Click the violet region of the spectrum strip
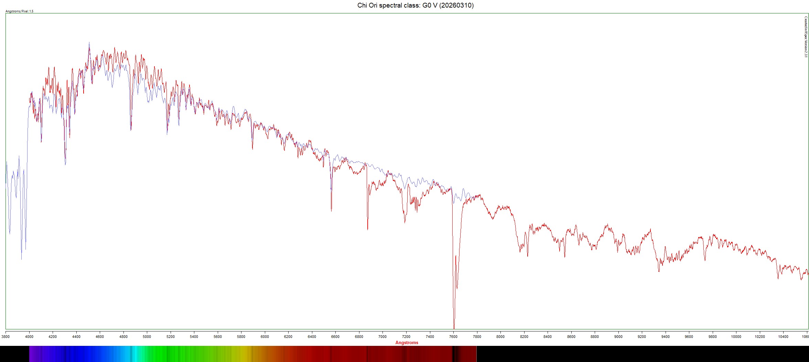809x362 pixels. point(38,354)
